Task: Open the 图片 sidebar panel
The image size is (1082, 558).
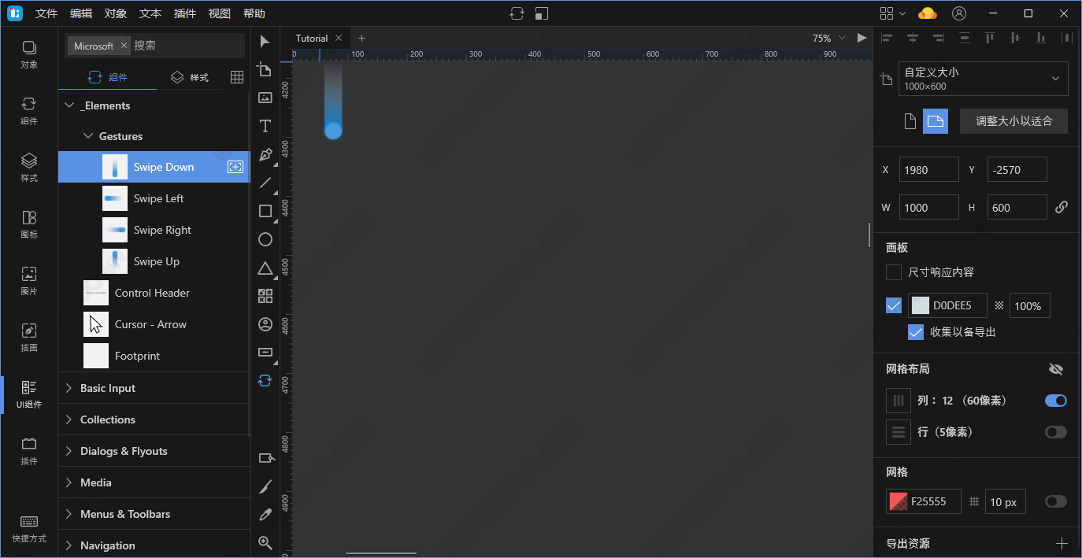Action: [29, 281]
